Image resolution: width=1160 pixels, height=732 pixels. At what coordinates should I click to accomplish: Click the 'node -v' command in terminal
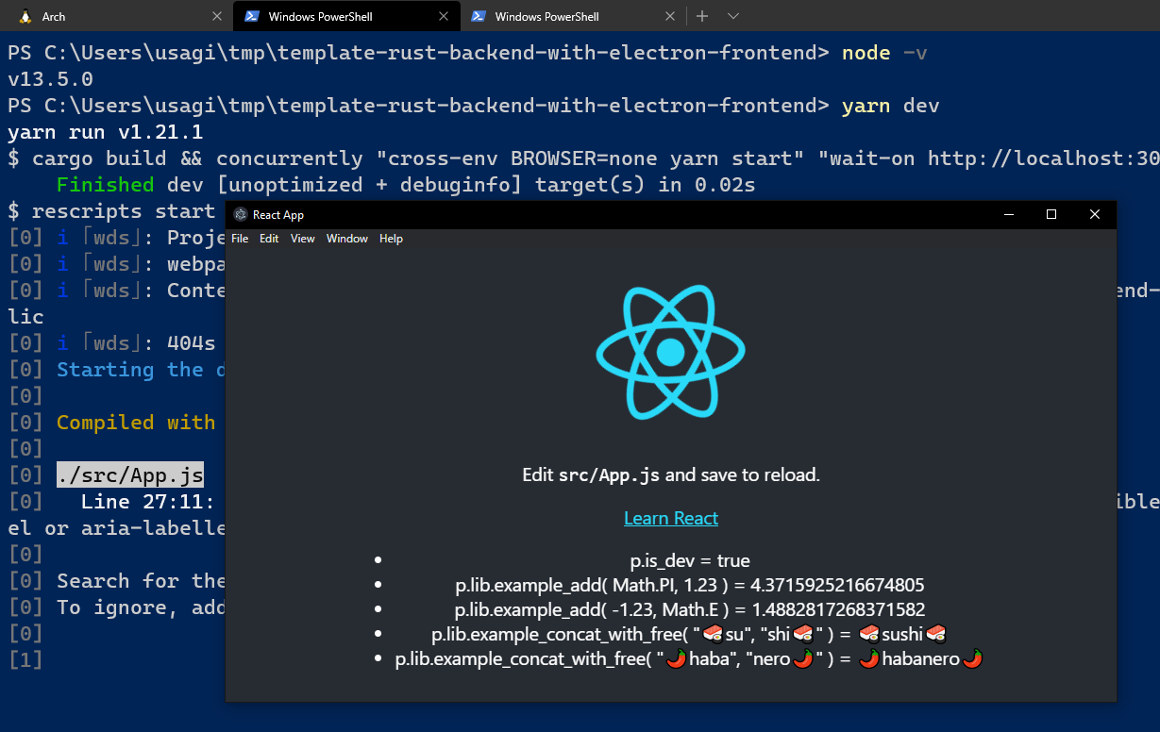[x=885, y=53]
